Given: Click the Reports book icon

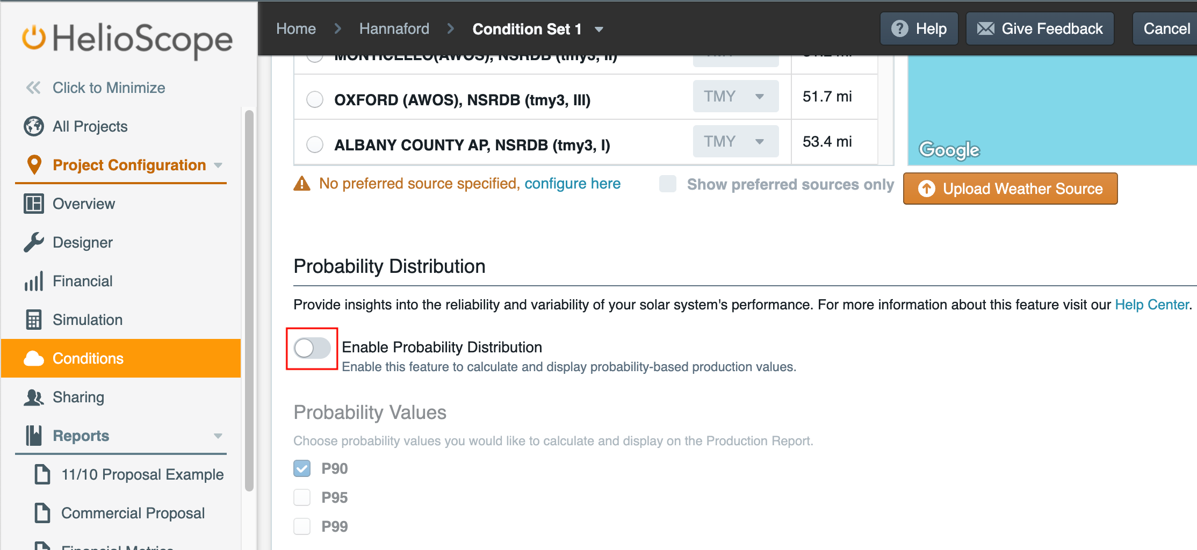Looking at the screenshot, I should click(x=33, y=436).
